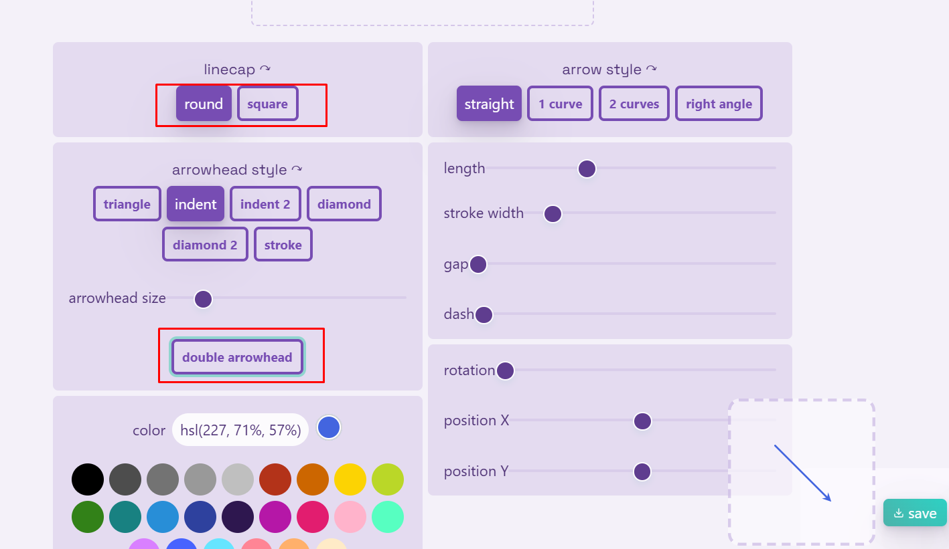This screenshot has height=549, width=949.
Task: Pick the yellow color swatch
Action: (350, 479)
